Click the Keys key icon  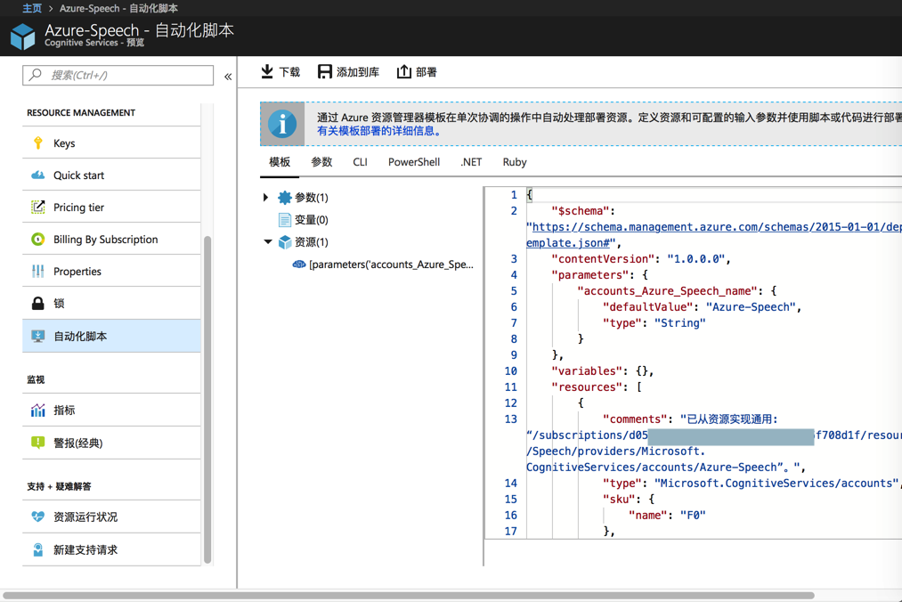pyautogui.click(x=38, y=142)
